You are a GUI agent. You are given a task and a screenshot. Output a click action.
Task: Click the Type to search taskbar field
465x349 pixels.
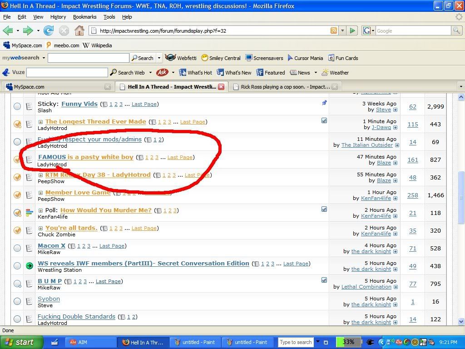(x=295, y=342)
